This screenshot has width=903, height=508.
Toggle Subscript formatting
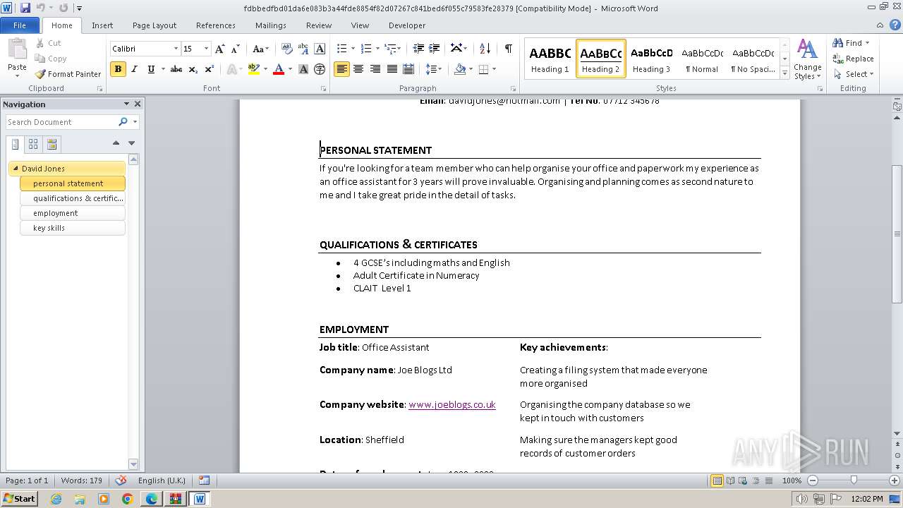pos(193,69)
